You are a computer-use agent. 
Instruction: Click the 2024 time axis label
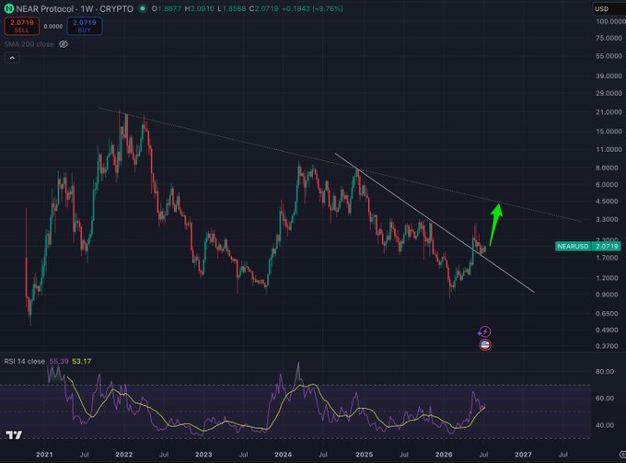click(x=283, y=454)
